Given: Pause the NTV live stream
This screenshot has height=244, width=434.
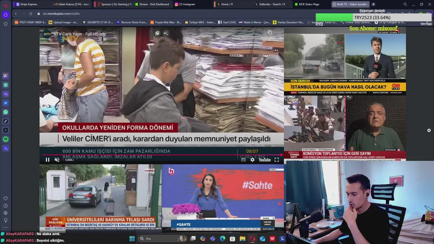Looking at the screenshot, I should [x=47, y=160].
